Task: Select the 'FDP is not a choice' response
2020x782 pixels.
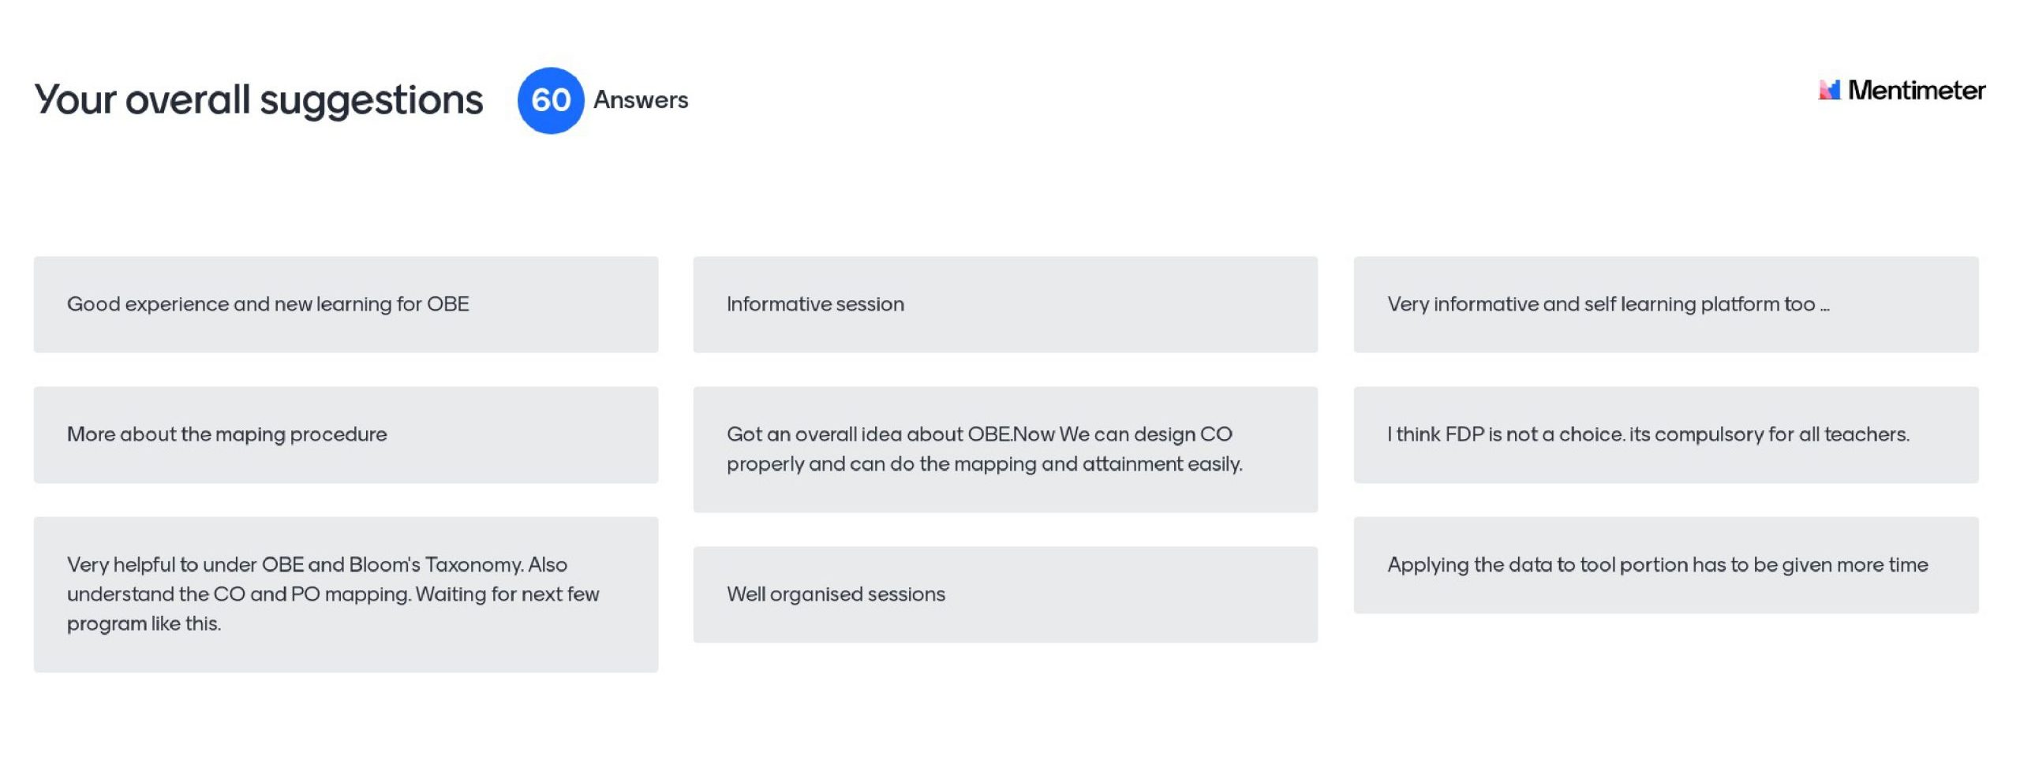Action: [1665, 434]
